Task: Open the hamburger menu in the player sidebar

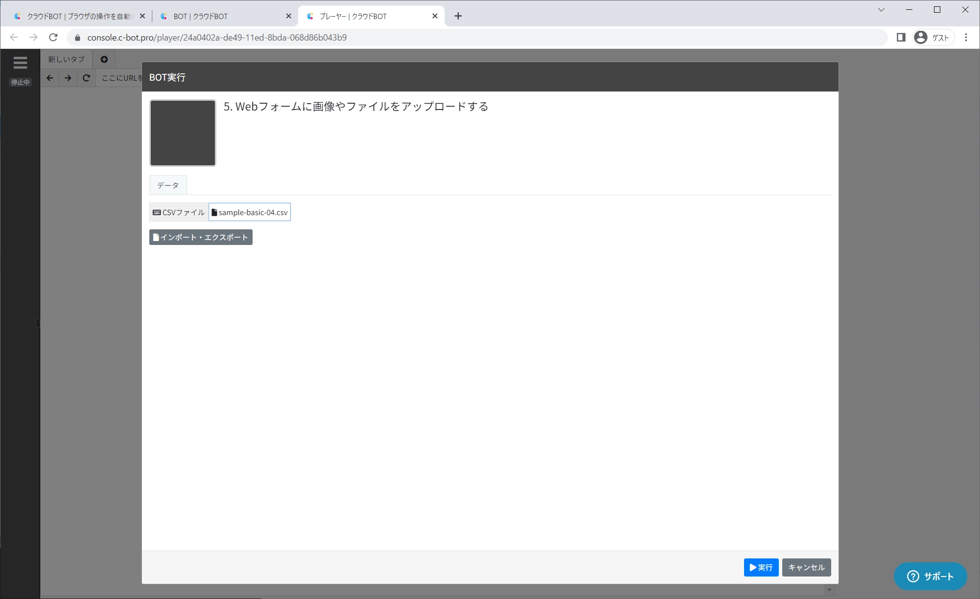Action: click(20, 63)
